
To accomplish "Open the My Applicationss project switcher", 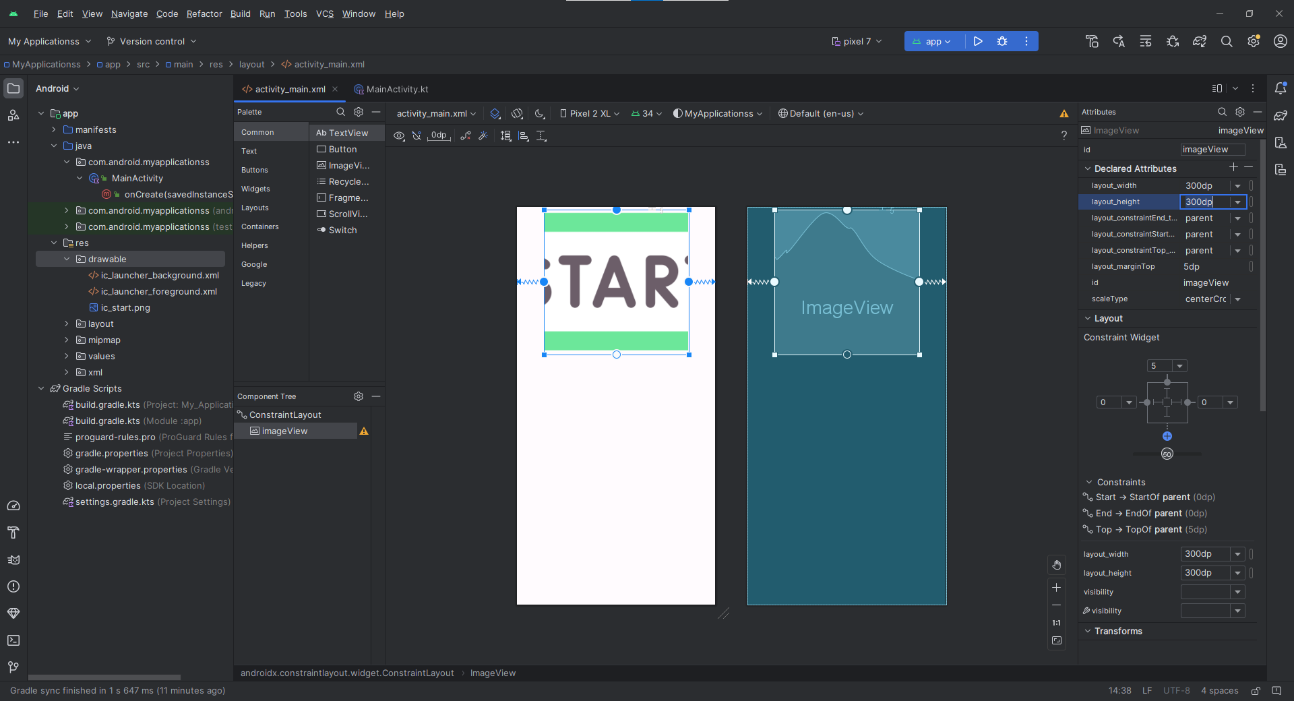I will 49,41.
